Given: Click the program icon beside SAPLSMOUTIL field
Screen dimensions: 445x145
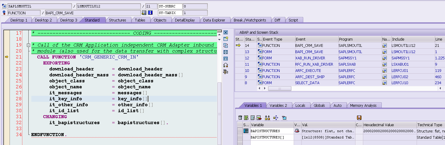Looking at the screenshot, I should click(x=4, y=6).
